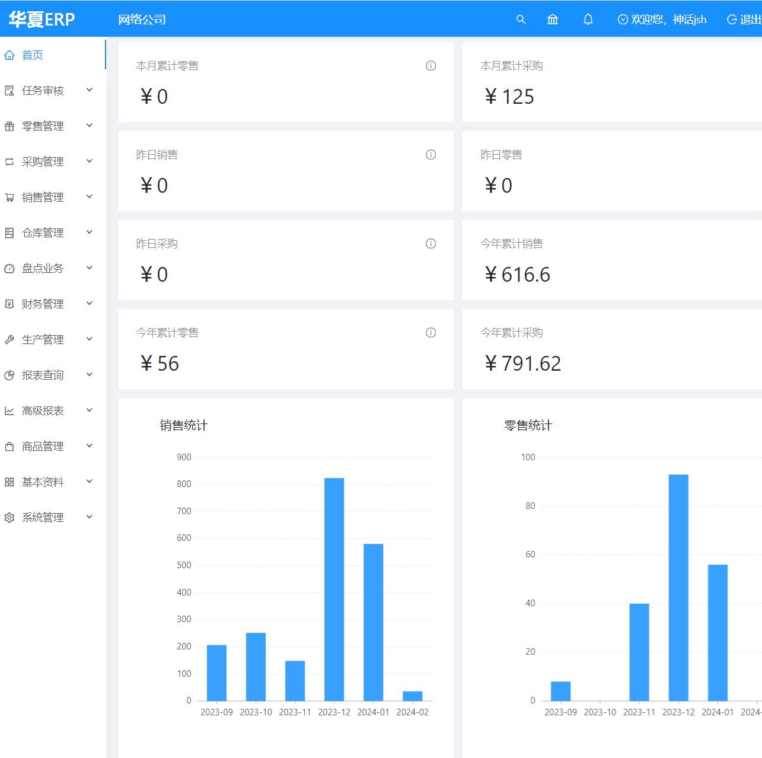Expand 报表查询 menu chevron
This screenshot has width=762, height=758.
coord(90,375)
